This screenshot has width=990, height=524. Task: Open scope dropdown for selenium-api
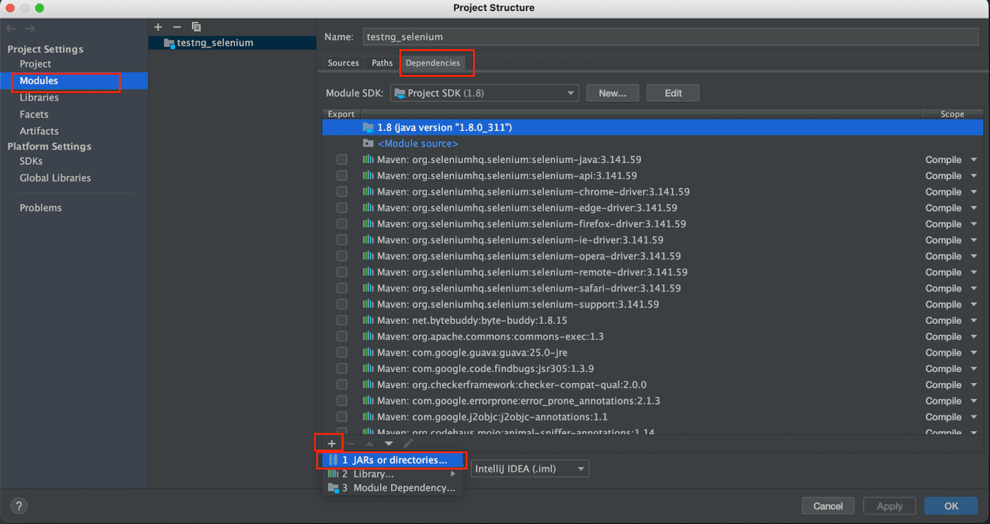point(974,175)
